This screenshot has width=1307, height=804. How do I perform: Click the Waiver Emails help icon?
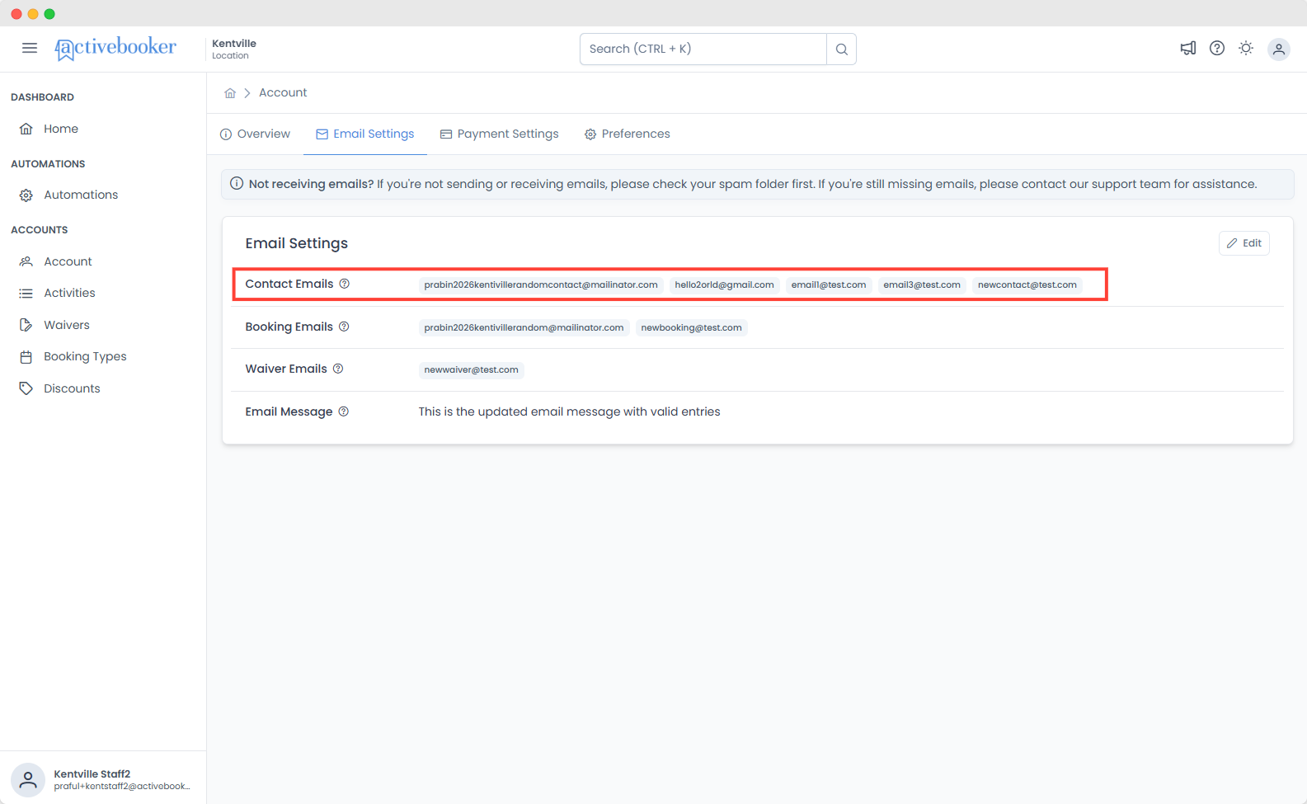338,369
